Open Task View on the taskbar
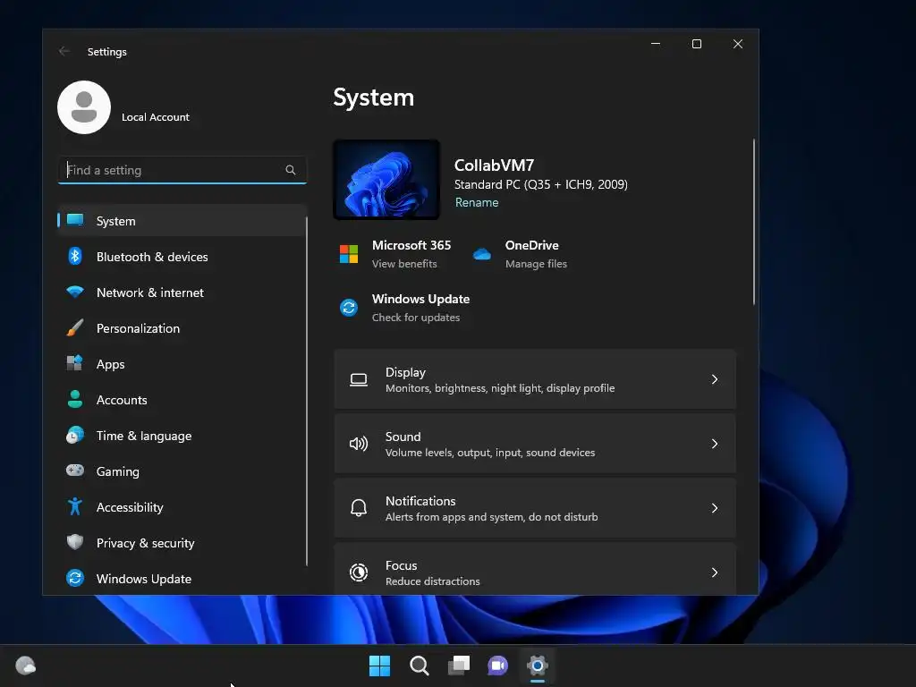Image resolution: width=916 pixels, height=687 pixels. tap(459, 666)
